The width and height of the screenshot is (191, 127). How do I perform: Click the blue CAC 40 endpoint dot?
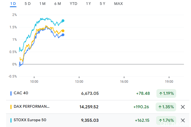(x=63, y=35)
